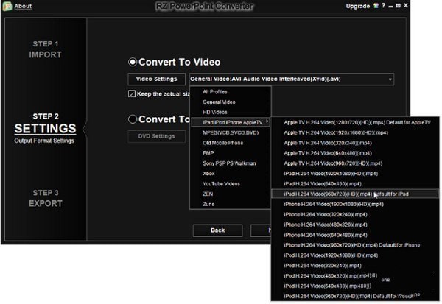Viewport: 442px width, 304px height.
Task: Open the skin shirt icon
Action: 376,6
